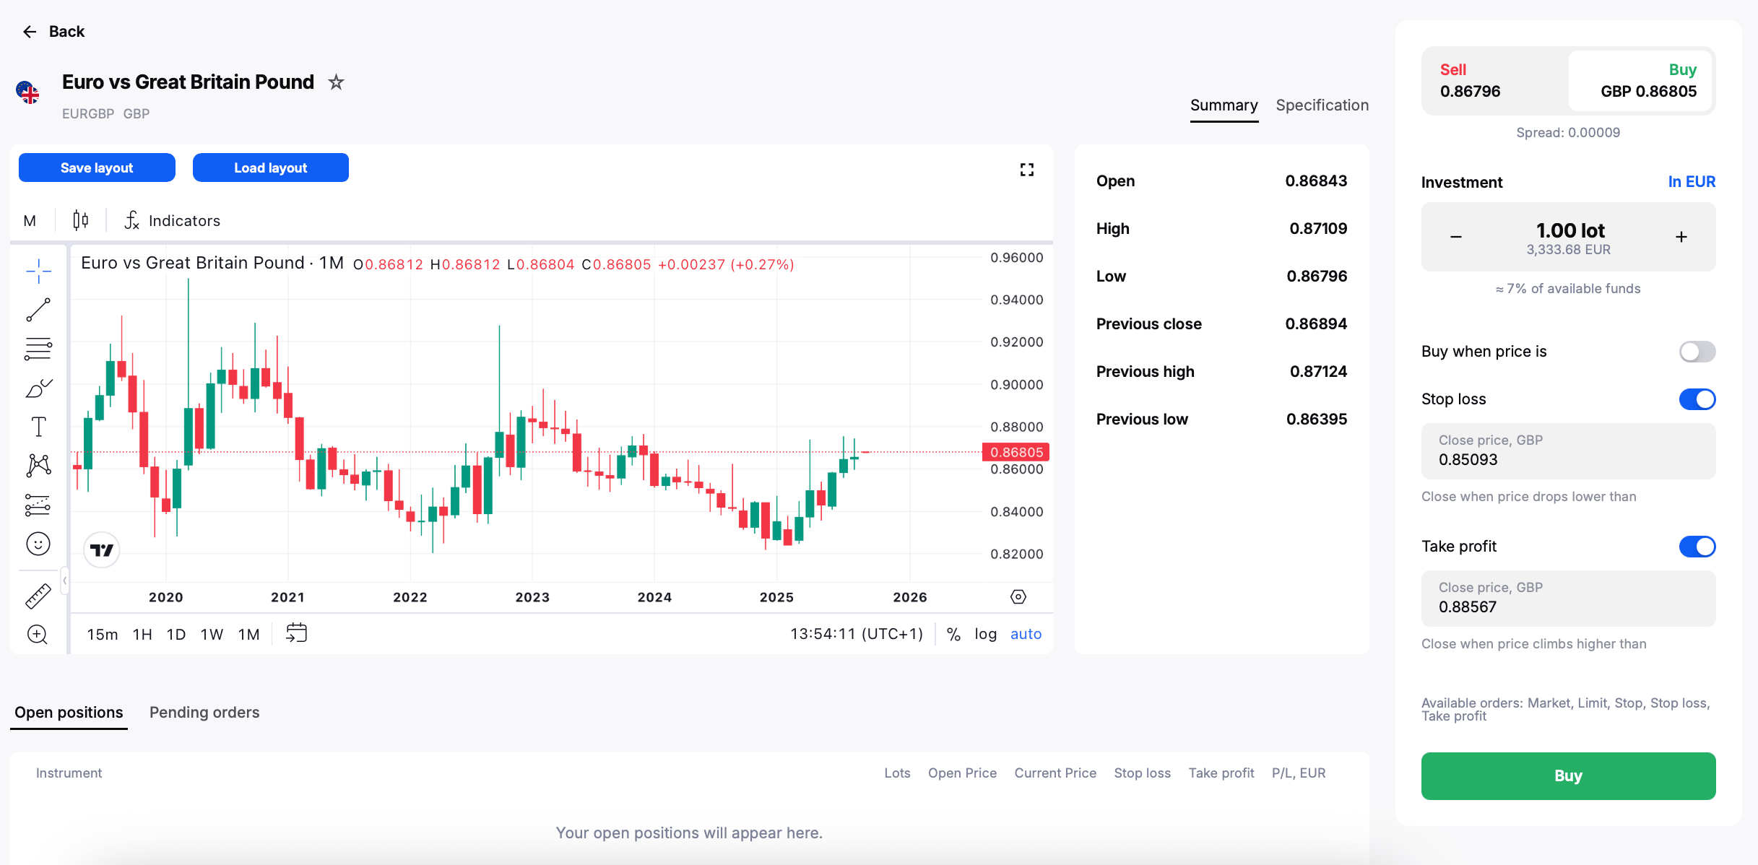
Task: Open fullscreen chart mode
Action: [1026, 170]
